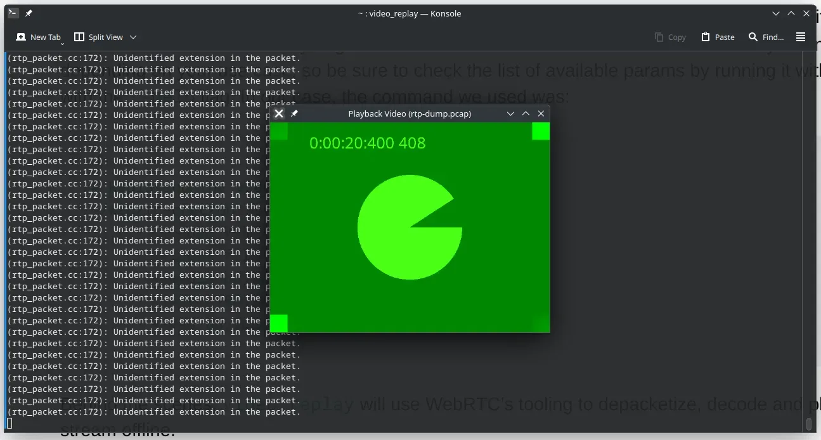Click the bright green square in the video's top-right corner
Screen dimensions: 821x440
[541, 131]
